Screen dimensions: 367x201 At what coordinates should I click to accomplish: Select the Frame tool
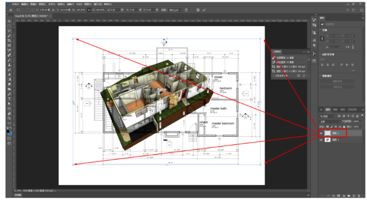pyautogui.click(x=9, y=45)
